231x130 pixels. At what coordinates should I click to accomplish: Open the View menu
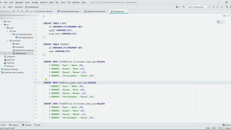11,3
